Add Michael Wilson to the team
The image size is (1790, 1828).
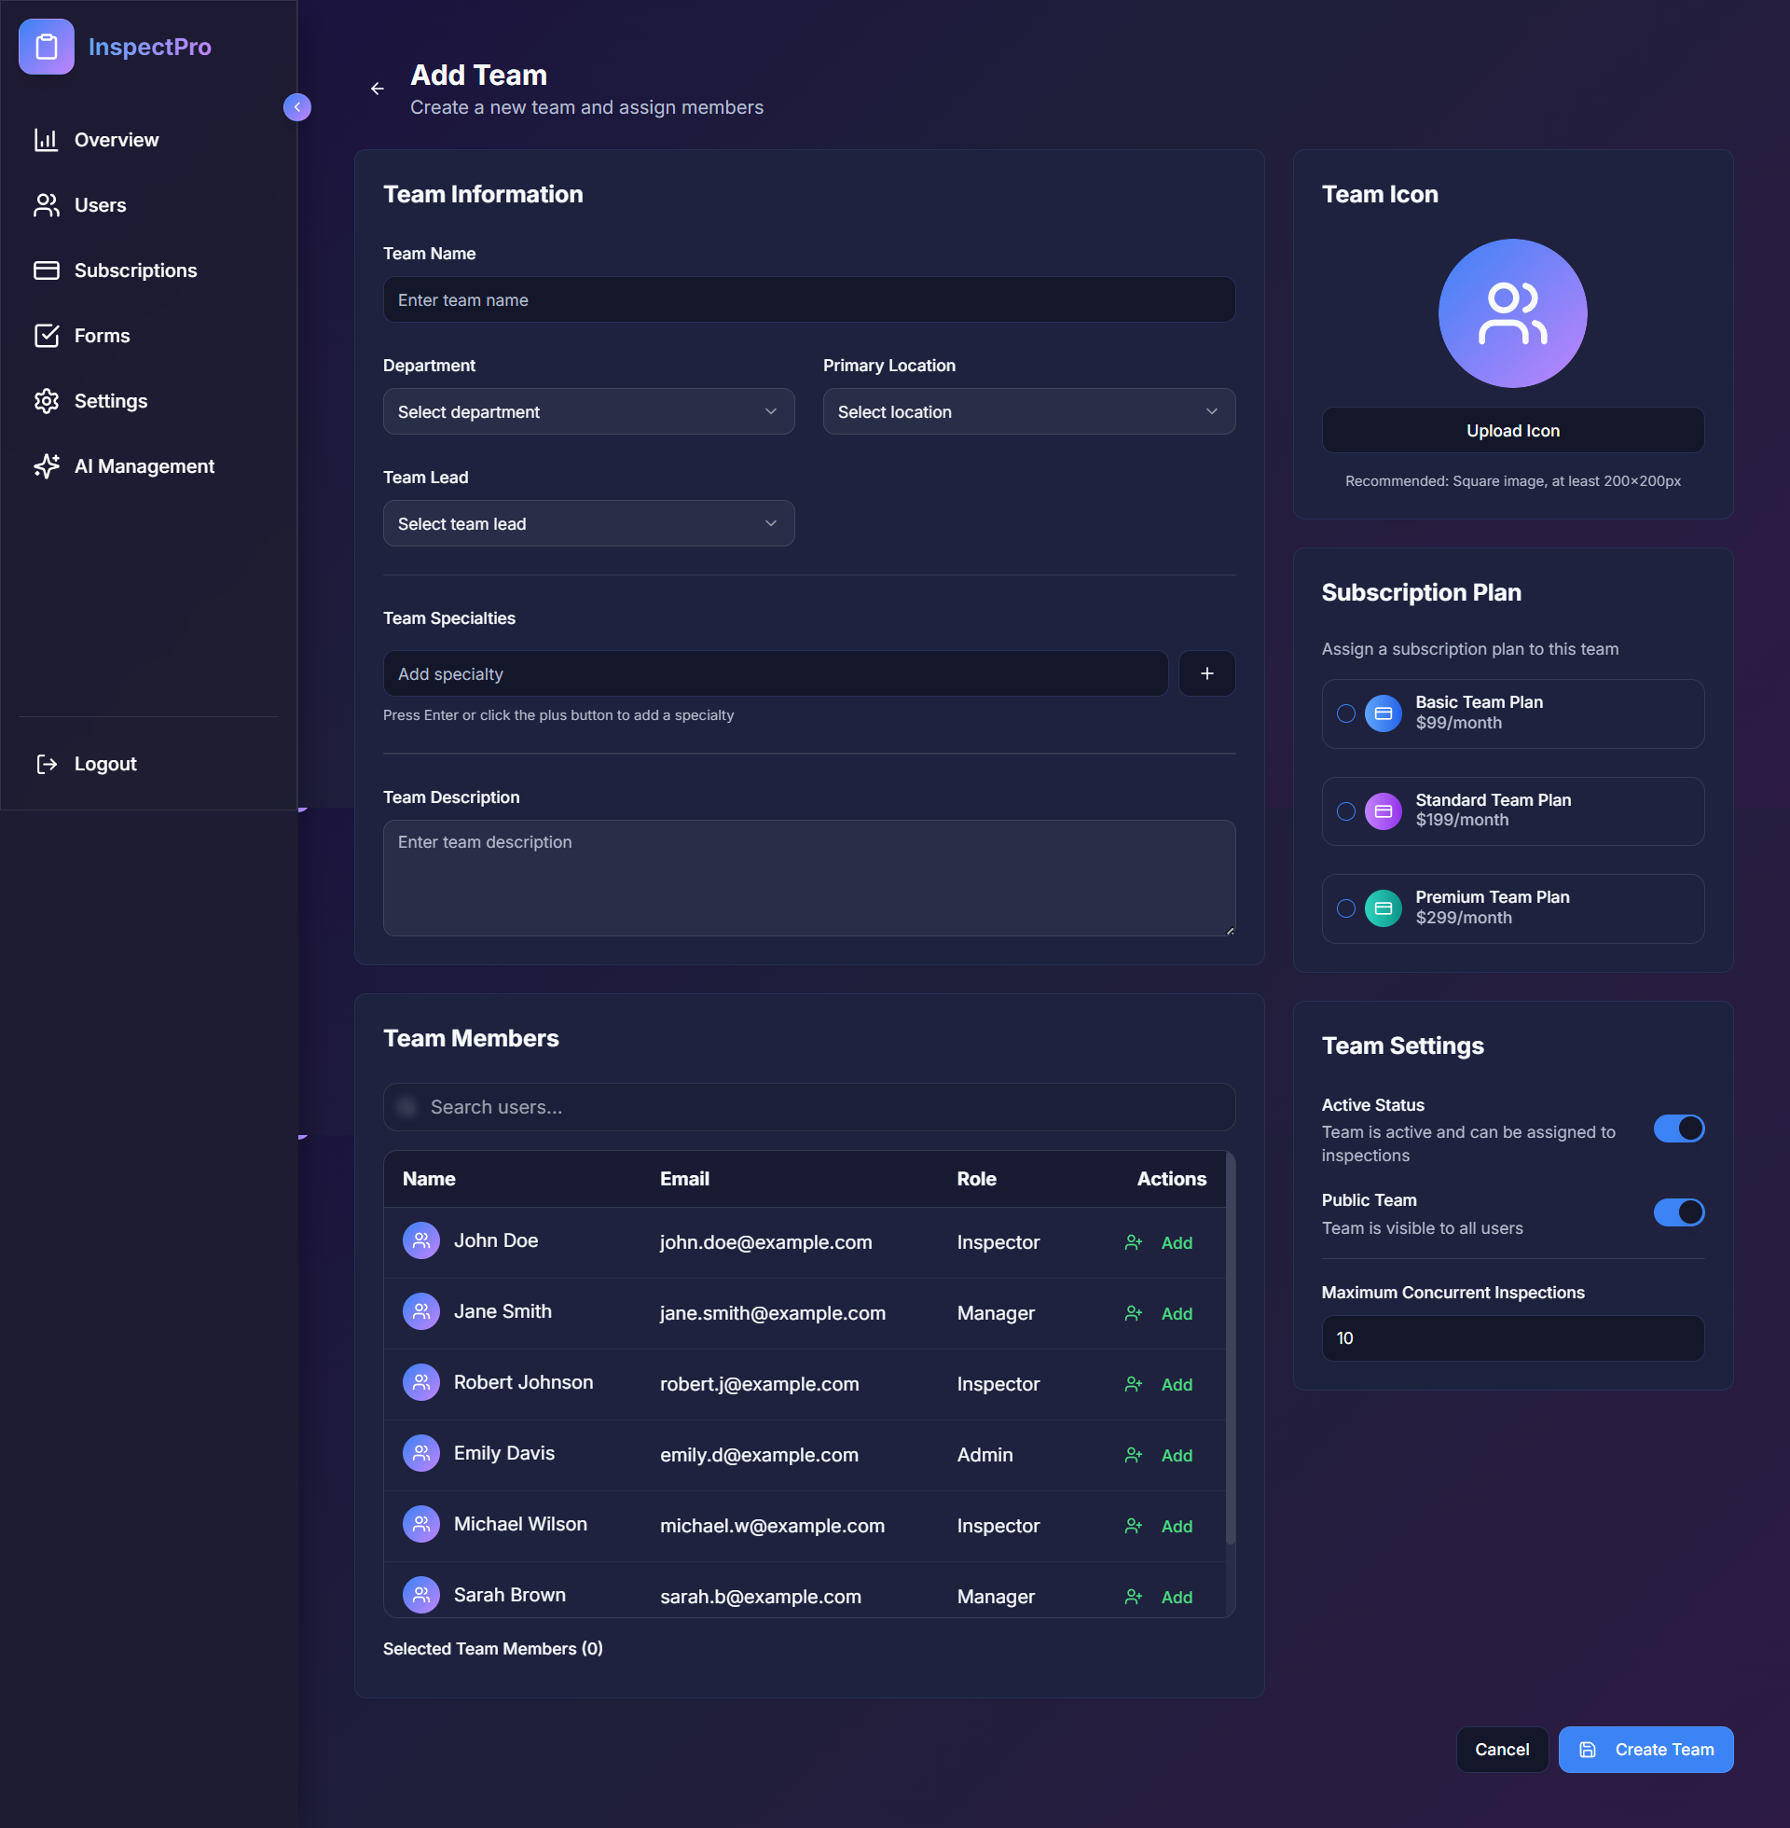click(1158, 1526)
